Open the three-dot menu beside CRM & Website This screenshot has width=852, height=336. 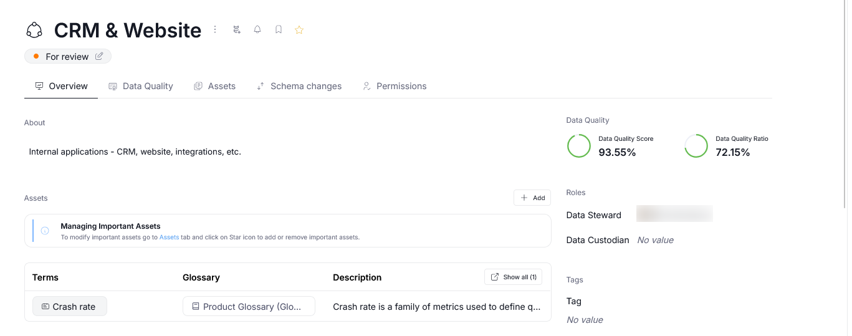point(215,29)
